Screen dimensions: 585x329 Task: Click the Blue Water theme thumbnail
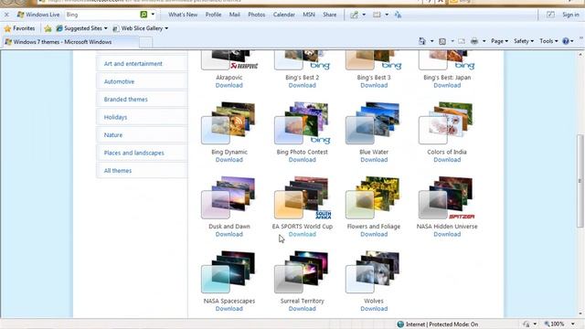[x=373, y=123]
